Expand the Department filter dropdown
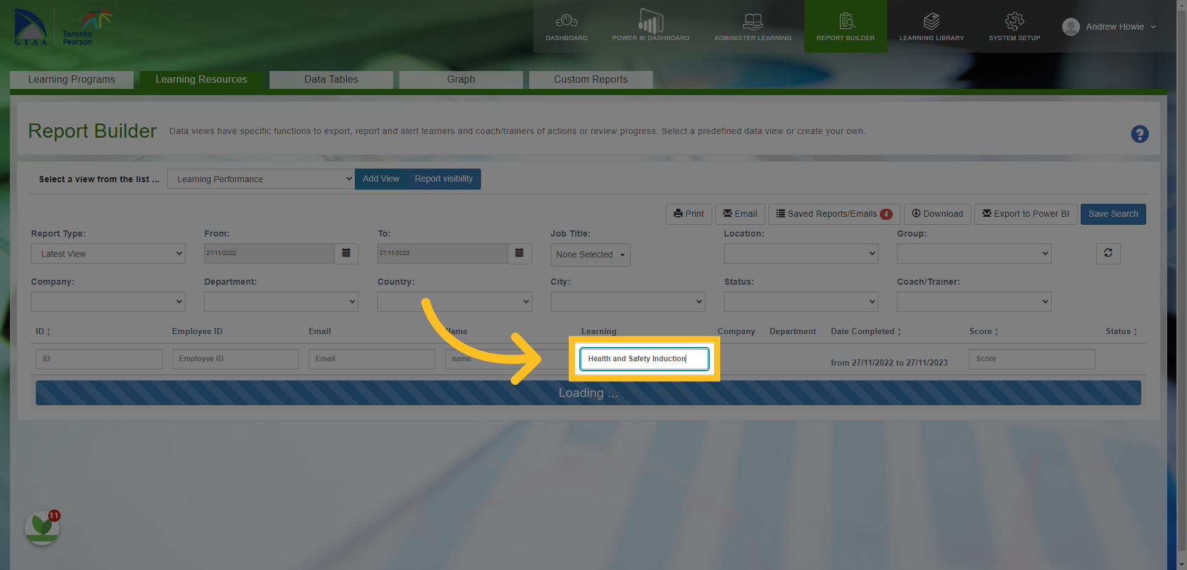 [x=281, y=301]
